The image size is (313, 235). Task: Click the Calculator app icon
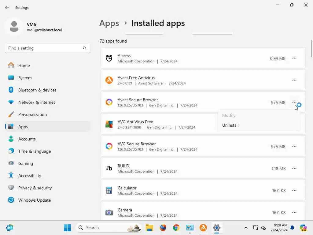(x=109, y=190)
